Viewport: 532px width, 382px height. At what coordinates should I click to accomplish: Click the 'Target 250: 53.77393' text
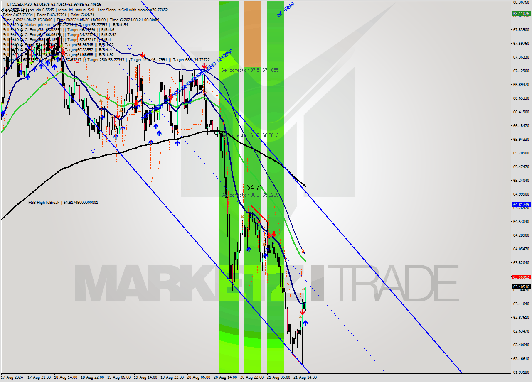pyautogui.click(x=106, y=60)
